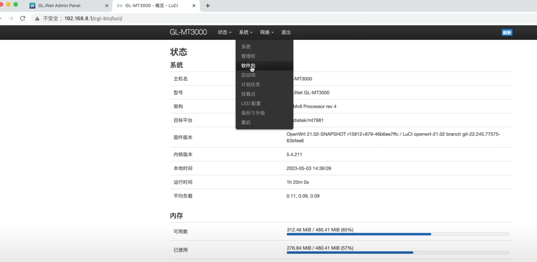
Task: Click 312.46 MiB / 480.41 MiB (65%) text
Action: pos(320,229)
